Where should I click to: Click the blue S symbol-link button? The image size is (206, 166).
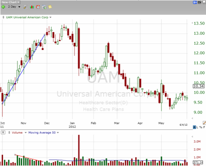(195, 2)
